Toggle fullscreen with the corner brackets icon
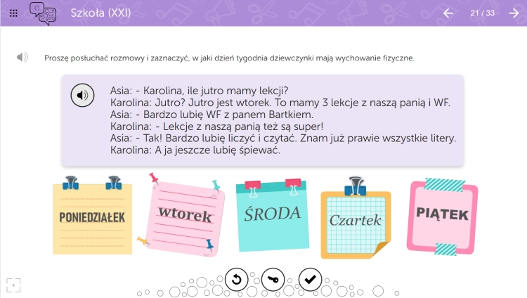The height and width of the screenshot is (298, 527). [x=13, y=285]
